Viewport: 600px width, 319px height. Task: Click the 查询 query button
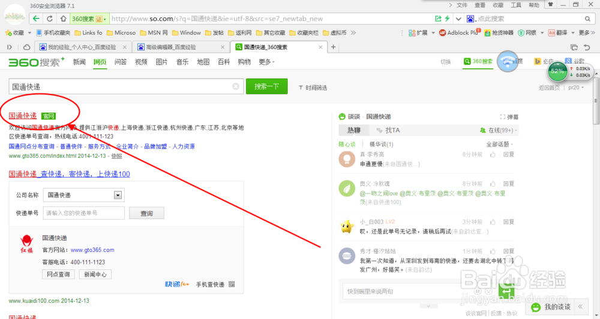click(146, 213)
